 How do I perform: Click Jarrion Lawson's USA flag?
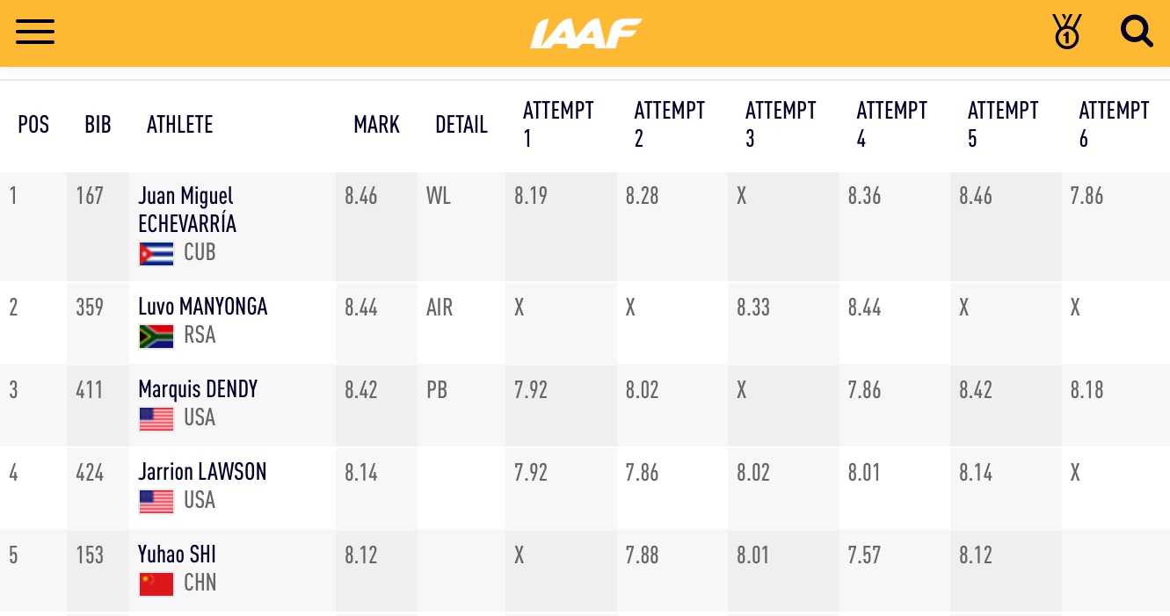(x=156, y=501)
